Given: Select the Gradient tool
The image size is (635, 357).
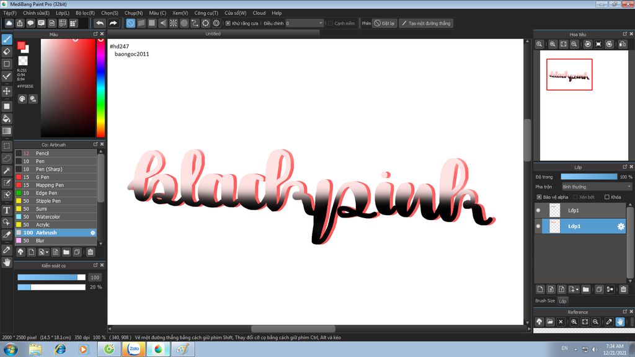Looking at the screenshot, I should click(6, 131).
